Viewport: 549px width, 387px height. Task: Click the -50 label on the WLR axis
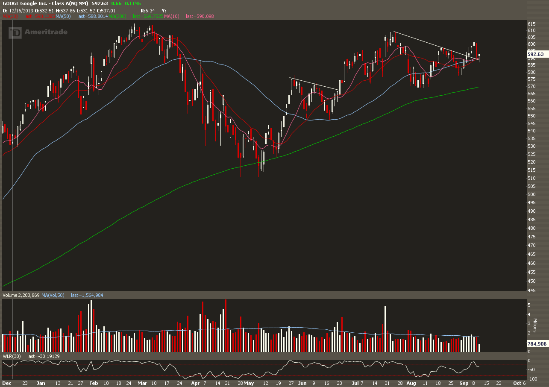pos(531,370)
